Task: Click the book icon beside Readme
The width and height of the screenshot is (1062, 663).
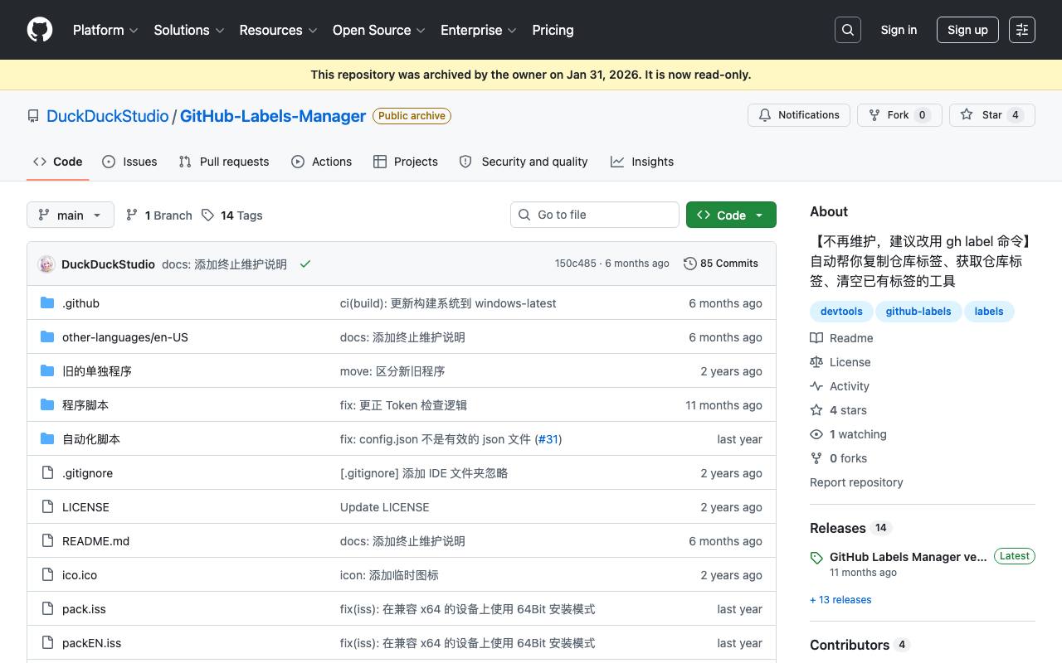Action: (816, 338)
